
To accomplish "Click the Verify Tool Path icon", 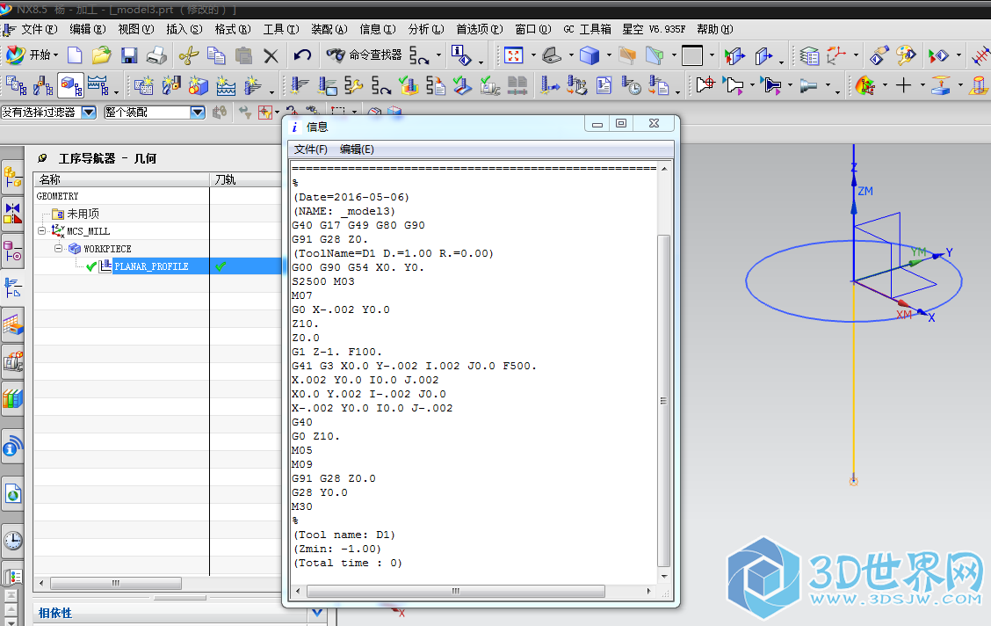I will (409, 85).
